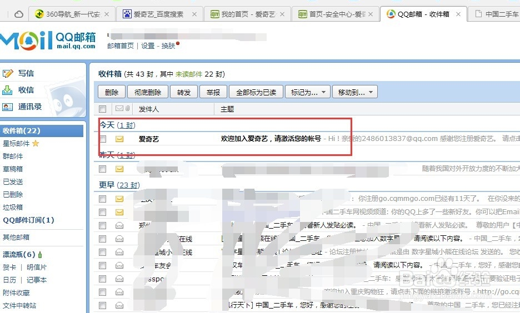Image resolution: width=520 pixels, height=313 pixels.
Task: Click the star icon next to 星标邮件
Action: tap(36, 143)
